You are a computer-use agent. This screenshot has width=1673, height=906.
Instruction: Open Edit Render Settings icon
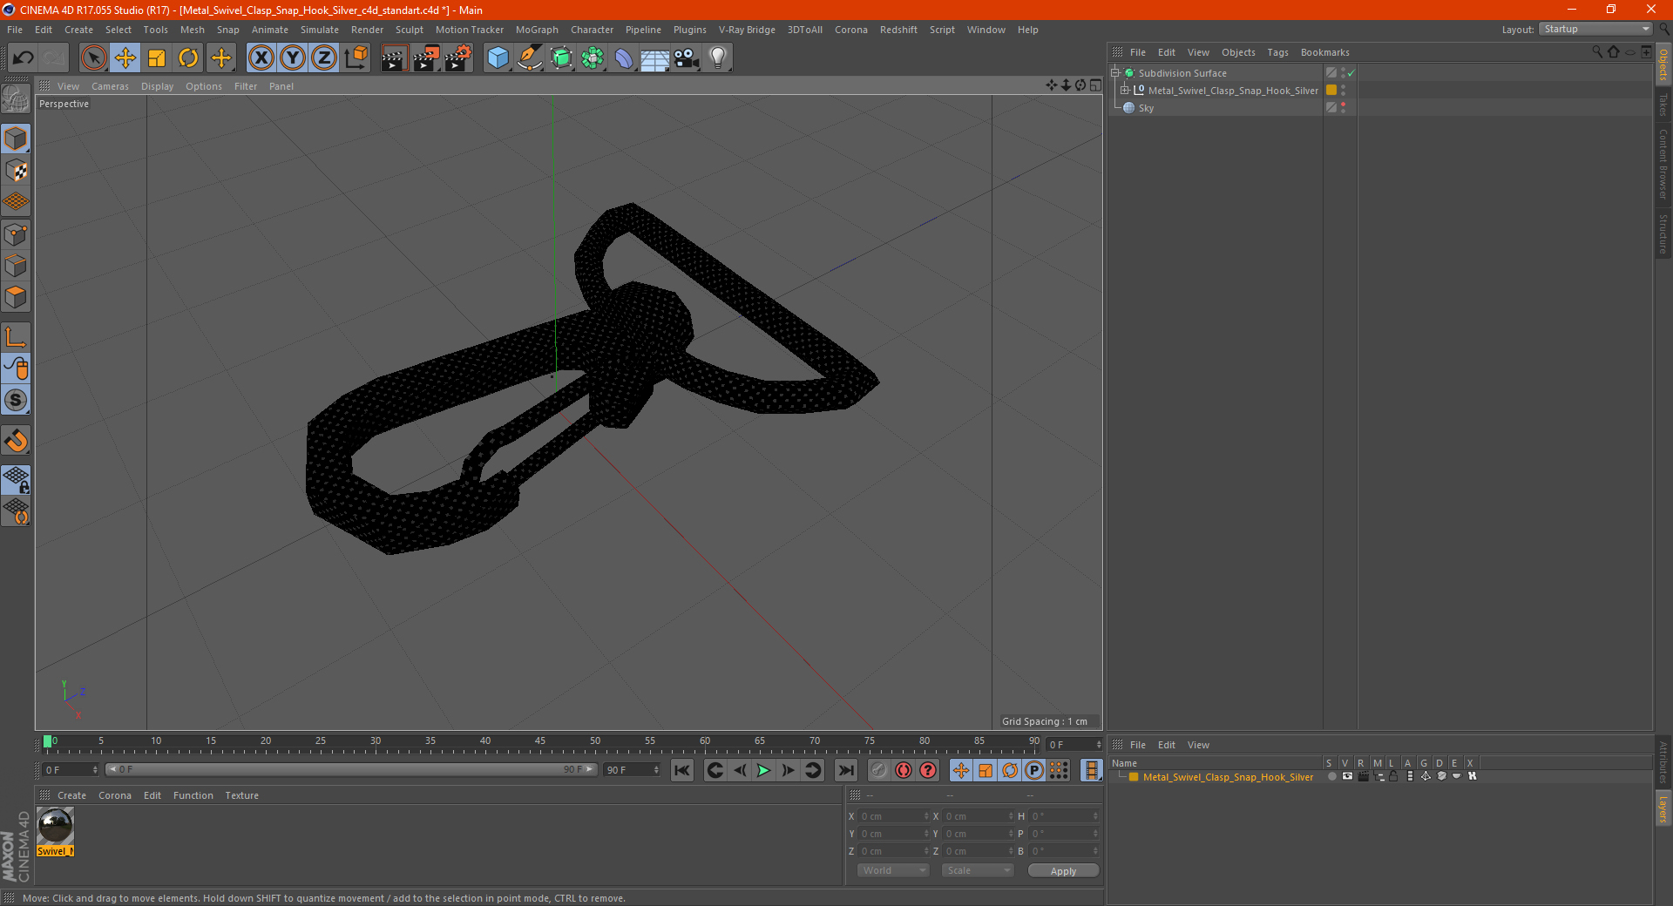click(x=458, y=58)
